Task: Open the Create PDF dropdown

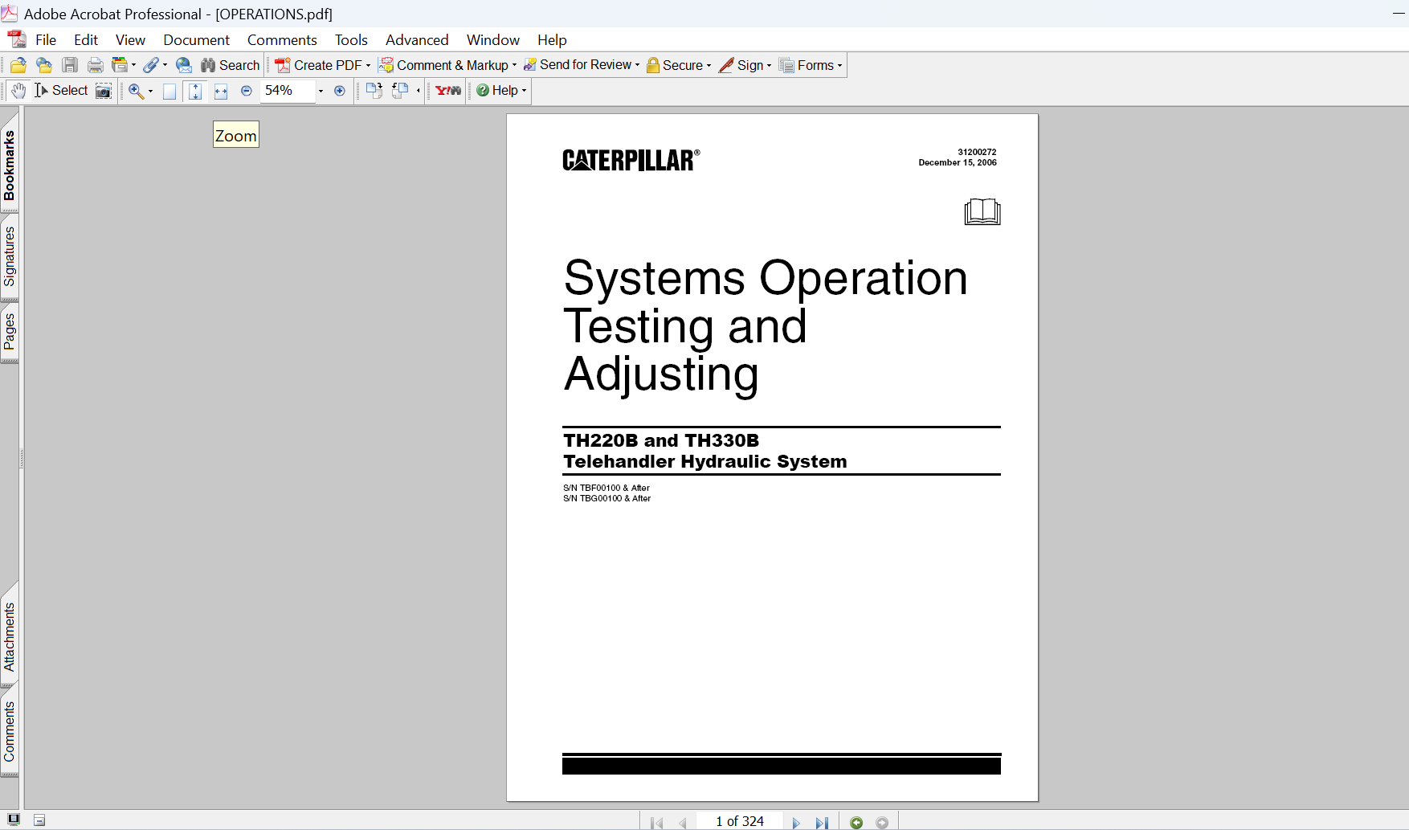Action: tap(323, 65)
